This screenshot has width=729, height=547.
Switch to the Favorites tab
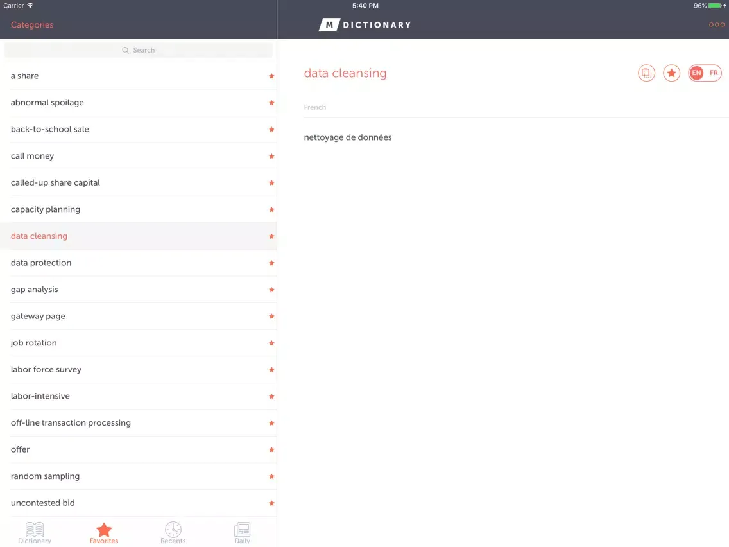104,533
